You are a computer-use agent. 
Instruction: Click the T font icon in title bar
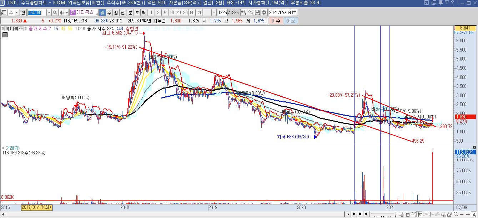[x=446, y=3]
